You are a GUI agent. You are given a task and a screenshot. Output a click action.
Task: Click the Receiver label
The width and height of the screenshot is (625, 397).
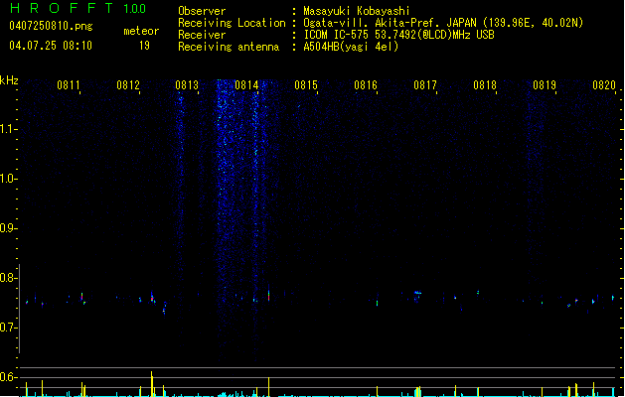[x=202, y=35]
